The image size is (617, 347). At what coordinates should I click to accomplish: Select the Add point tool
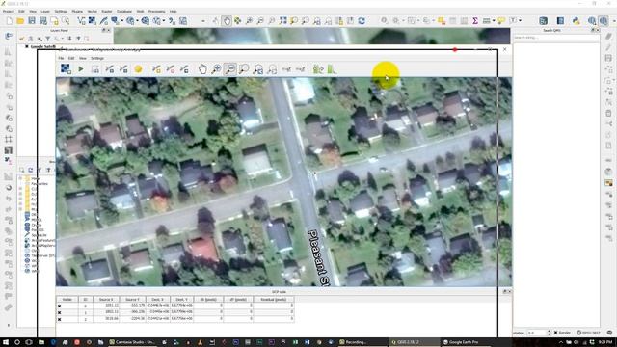coord(156,69)
